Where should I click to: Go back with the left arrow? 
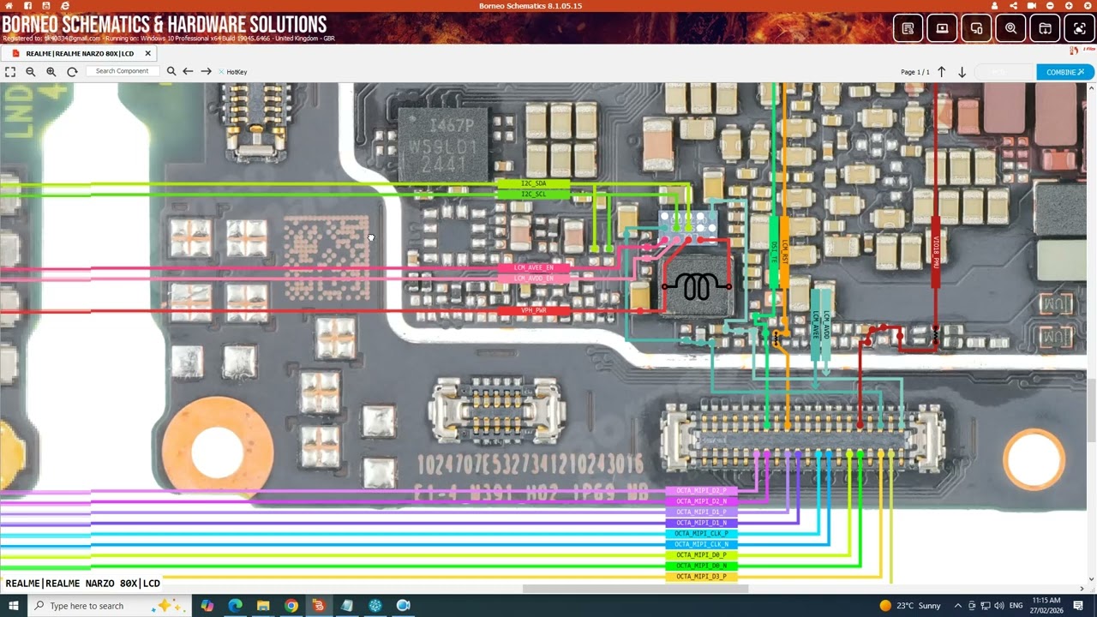tap(188, 72)
